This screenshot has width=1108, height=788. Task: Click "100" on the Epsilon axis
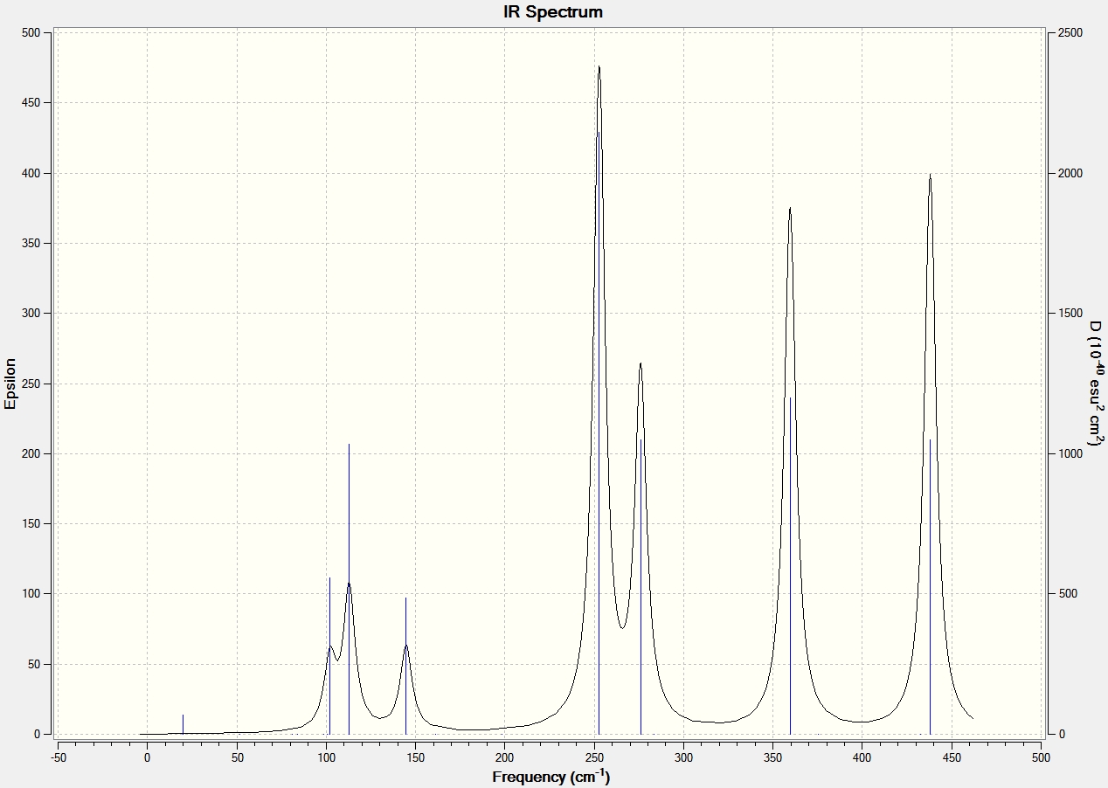31,594
